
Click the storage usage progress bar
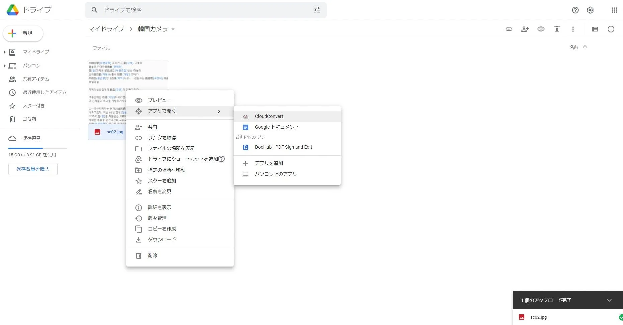pyautogui.click(x=37, y=148)
